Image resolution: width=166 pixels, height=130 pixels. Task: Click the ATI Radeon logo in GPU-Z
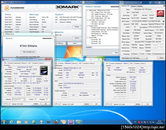(160, 14)
